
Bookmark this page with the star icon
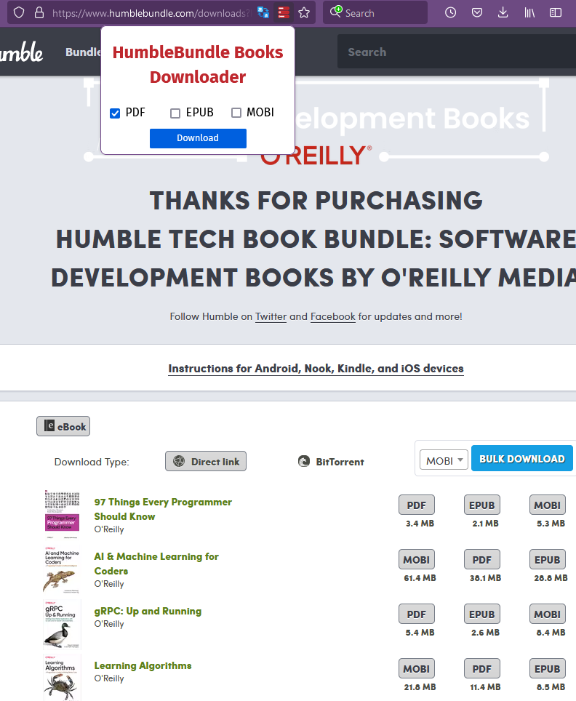pyautogui.click(x=304, y=12)
